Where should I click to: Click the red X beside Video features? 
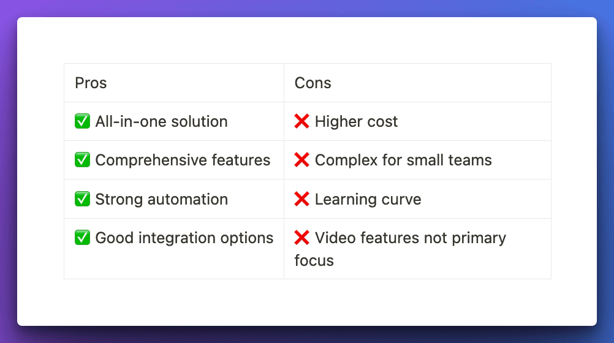(301, 238)
